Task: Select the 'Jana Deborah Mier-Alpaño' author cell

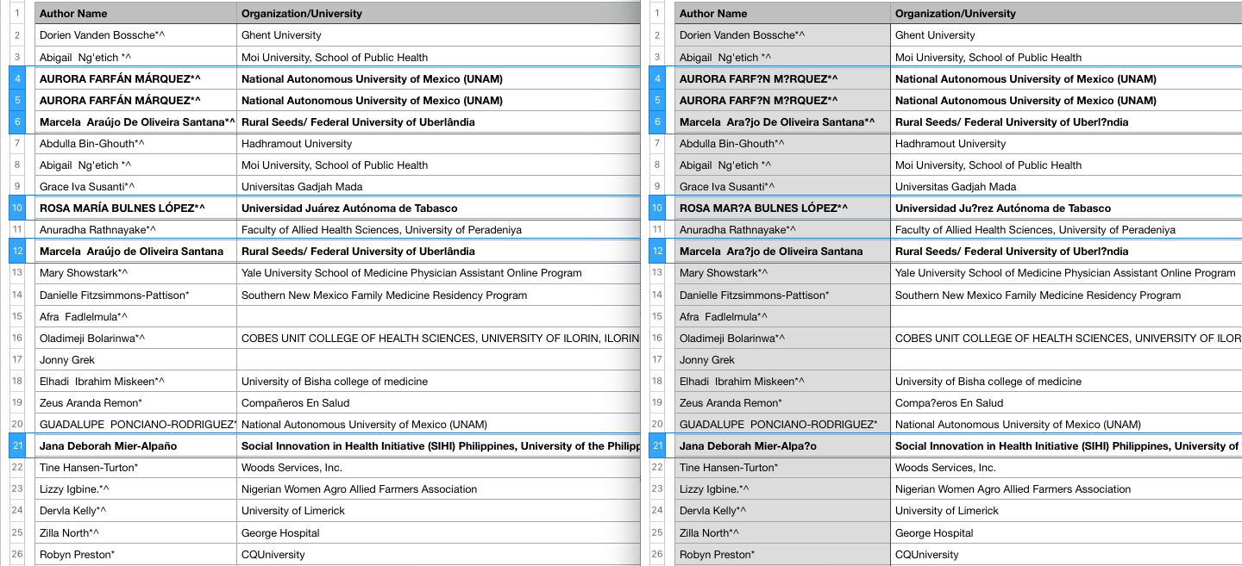Action: click(108, 446)
